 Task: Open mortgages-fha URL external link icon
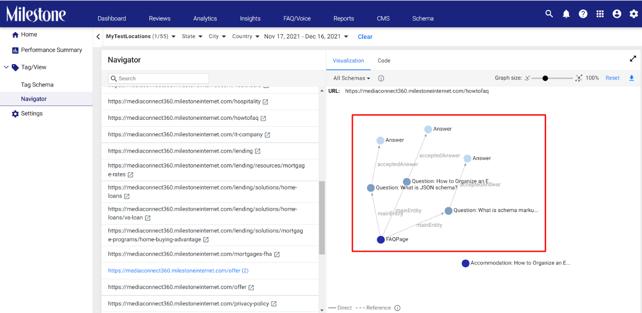(277, 254)
